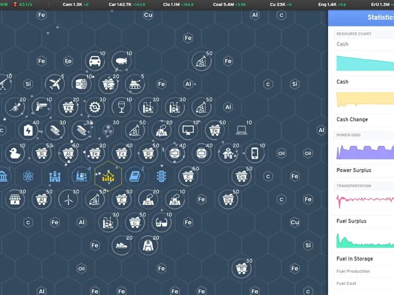This screenshot has height=295, width=394.
Task: Open the Statistics panel header
Action: click(361, 18)
